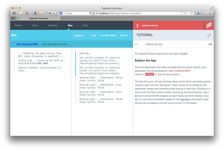This screenshot has width=224, height=150.
Task: Zoom out with the minus button
Action: tap(205, 13)
